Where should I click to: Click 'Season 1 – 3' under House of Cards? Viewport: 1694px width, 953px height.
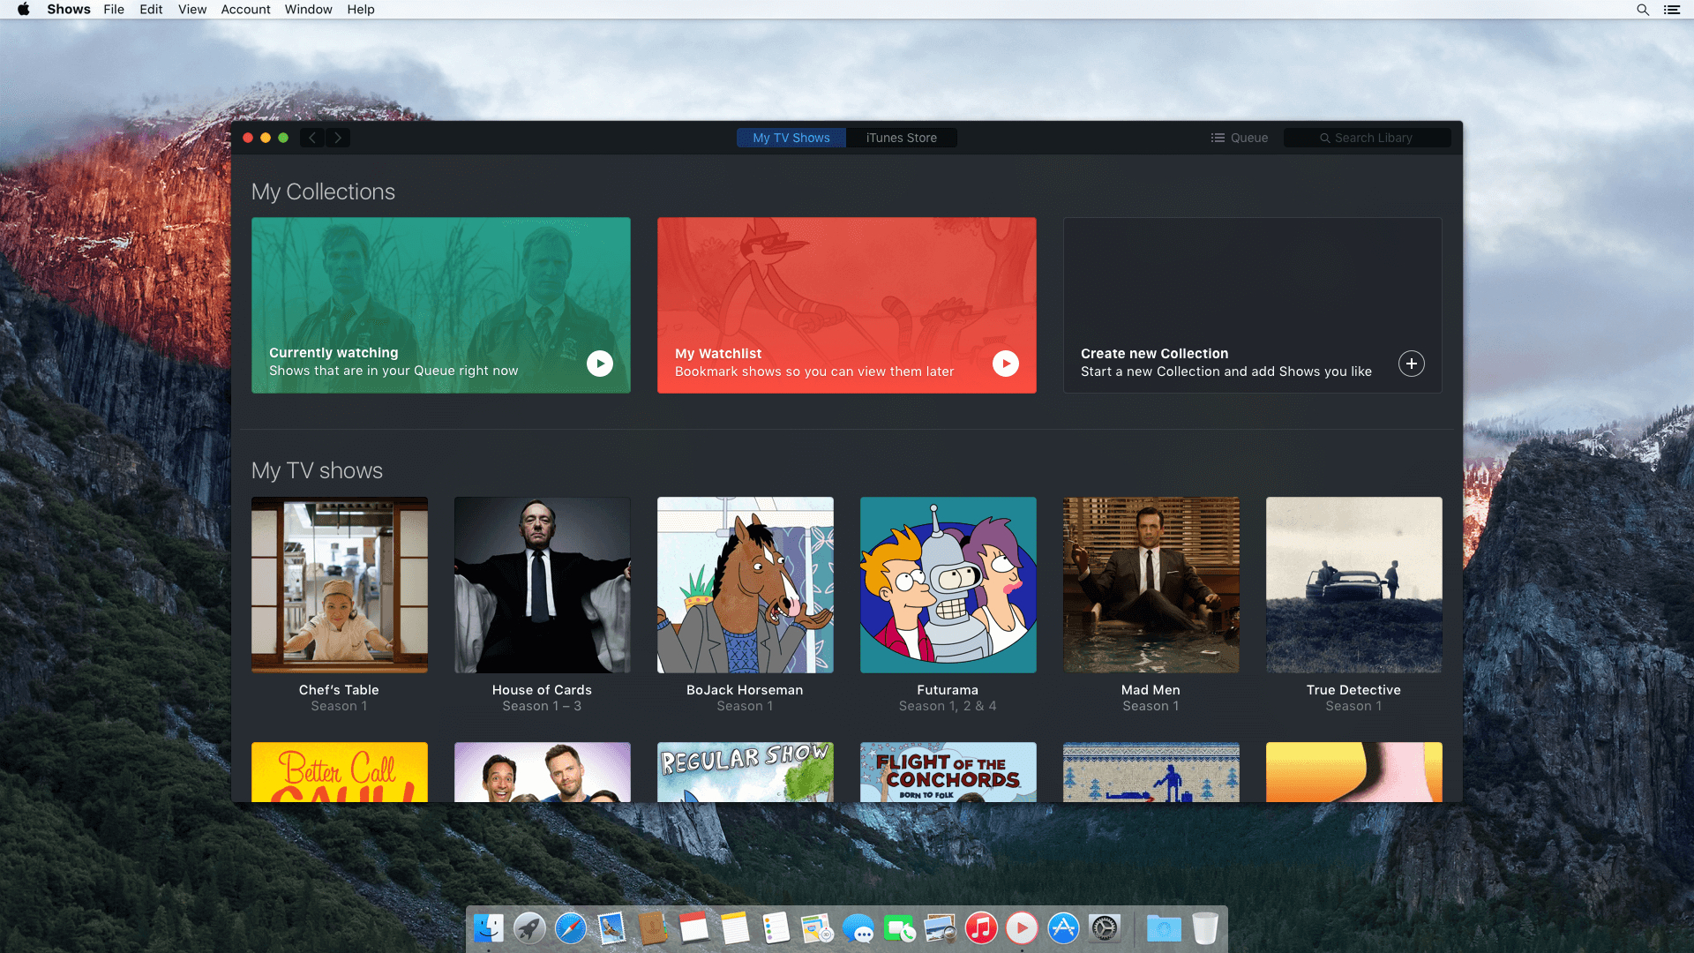(542, 706)
